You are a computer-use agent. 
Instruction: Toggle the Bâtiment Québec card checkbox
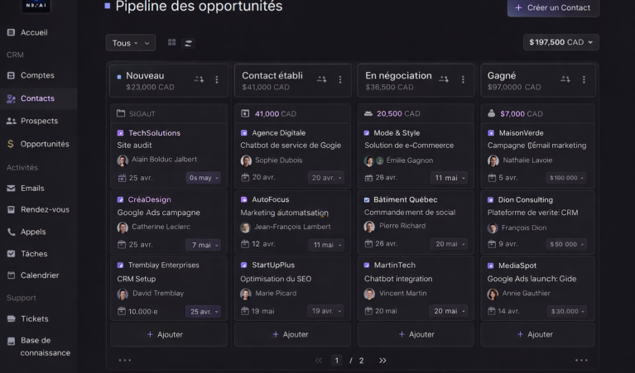tap(367, 200)
